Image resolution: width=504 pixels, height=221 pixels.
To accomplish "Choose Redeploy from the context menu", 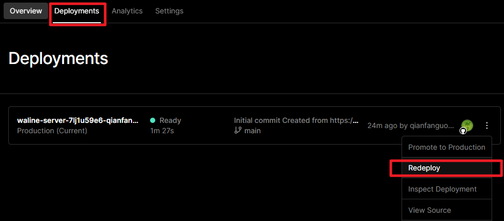I will click(x=424, y=168).
